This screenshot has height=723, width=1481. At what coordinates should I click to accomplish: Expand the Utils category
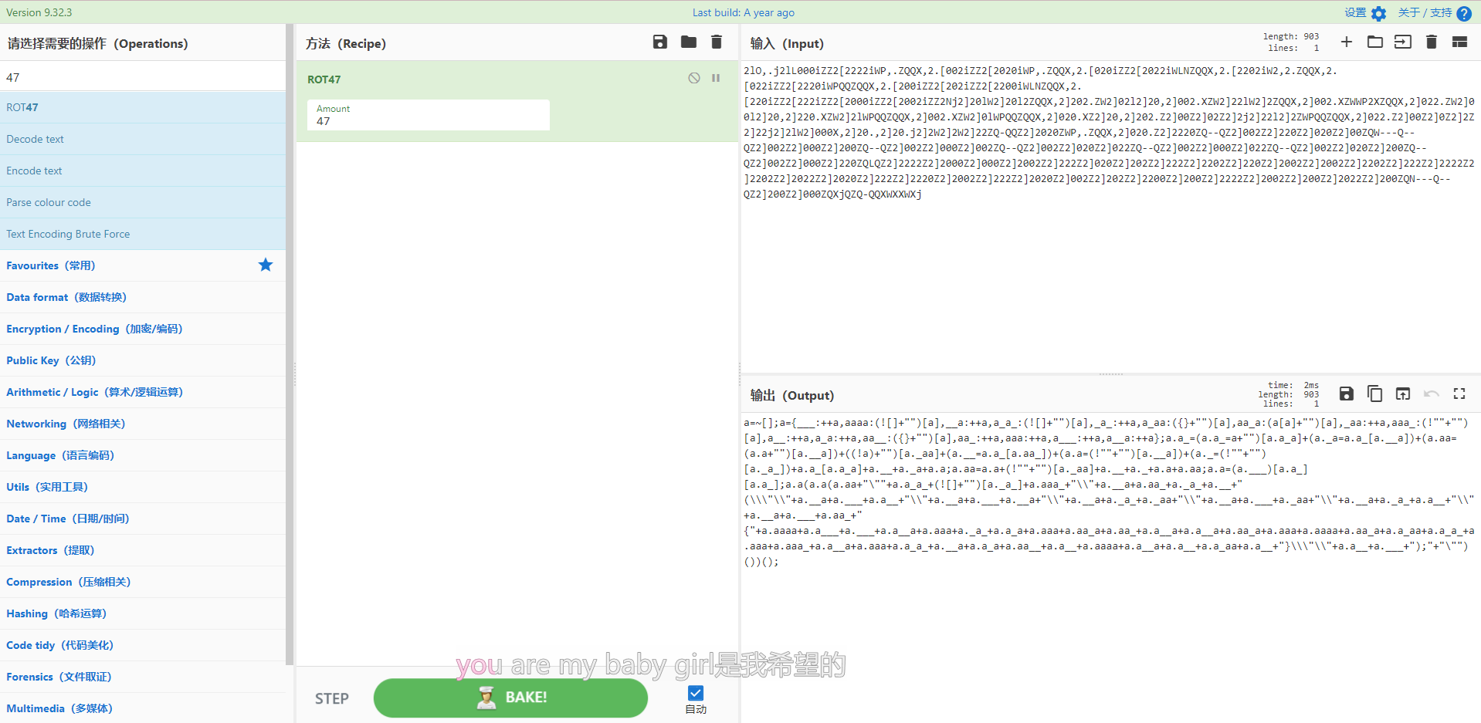[143, 487]
